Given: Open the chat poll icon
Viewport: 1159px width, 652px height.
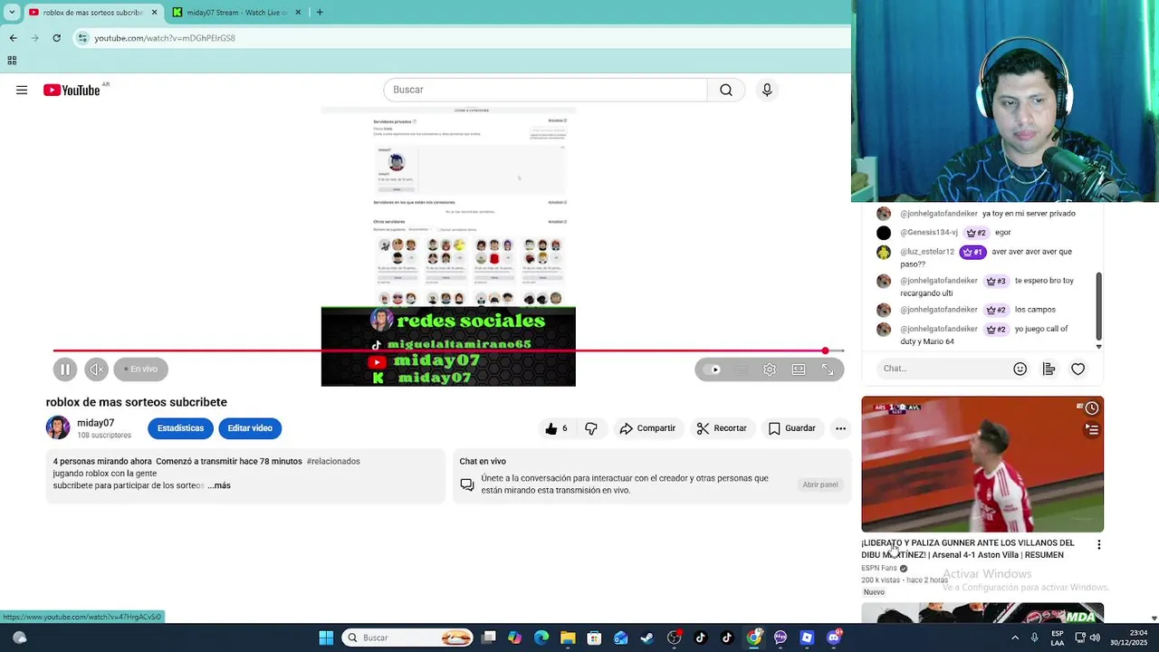Looking at the screenshot, I should [1049, 369].
